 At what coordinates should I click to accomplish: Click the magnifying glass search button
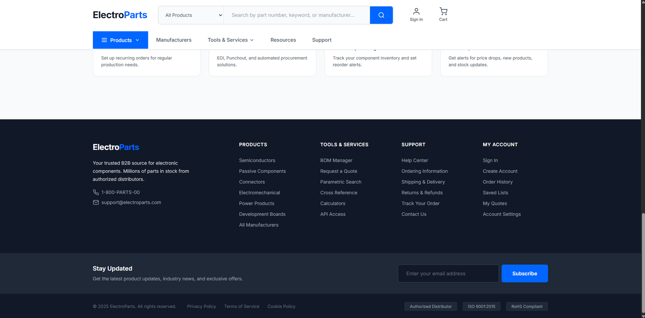tap(381, 15)
